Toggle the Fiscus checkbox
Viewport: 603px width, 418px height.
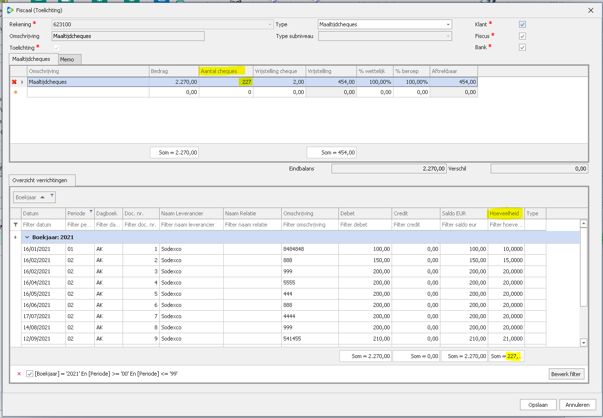point(522,36)
